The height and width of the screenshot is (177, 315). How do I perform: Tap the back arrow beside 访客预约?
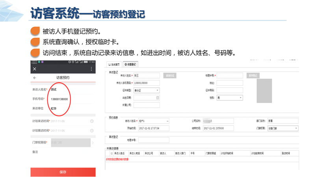click(x=35, y=78)
